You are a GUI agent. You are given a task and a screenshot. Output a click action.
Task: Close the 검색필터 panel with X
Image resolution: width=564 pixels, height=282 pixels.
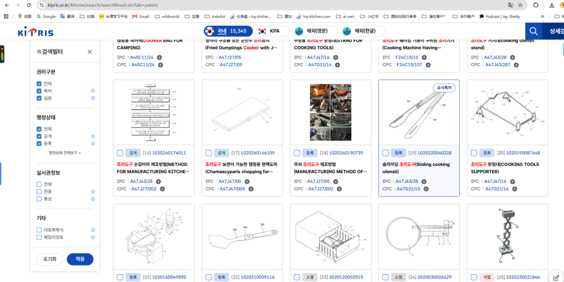(90, 52)
